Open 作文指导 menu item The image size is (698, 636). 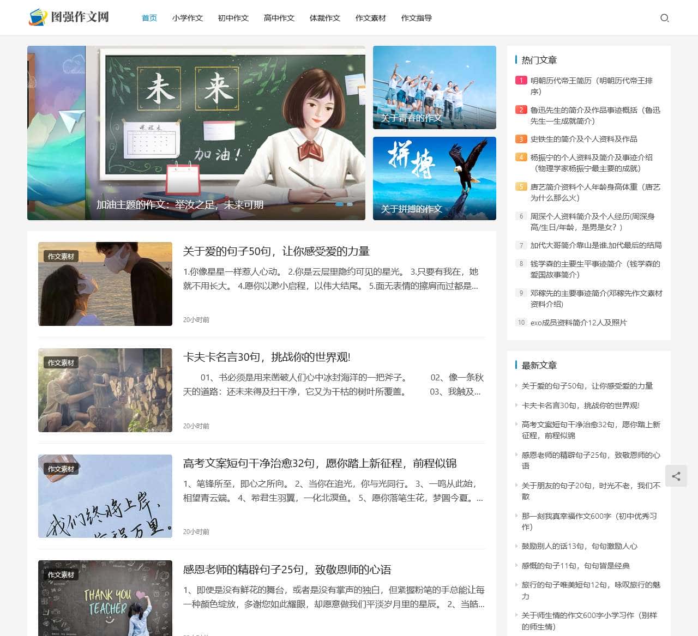click(417, 18)
